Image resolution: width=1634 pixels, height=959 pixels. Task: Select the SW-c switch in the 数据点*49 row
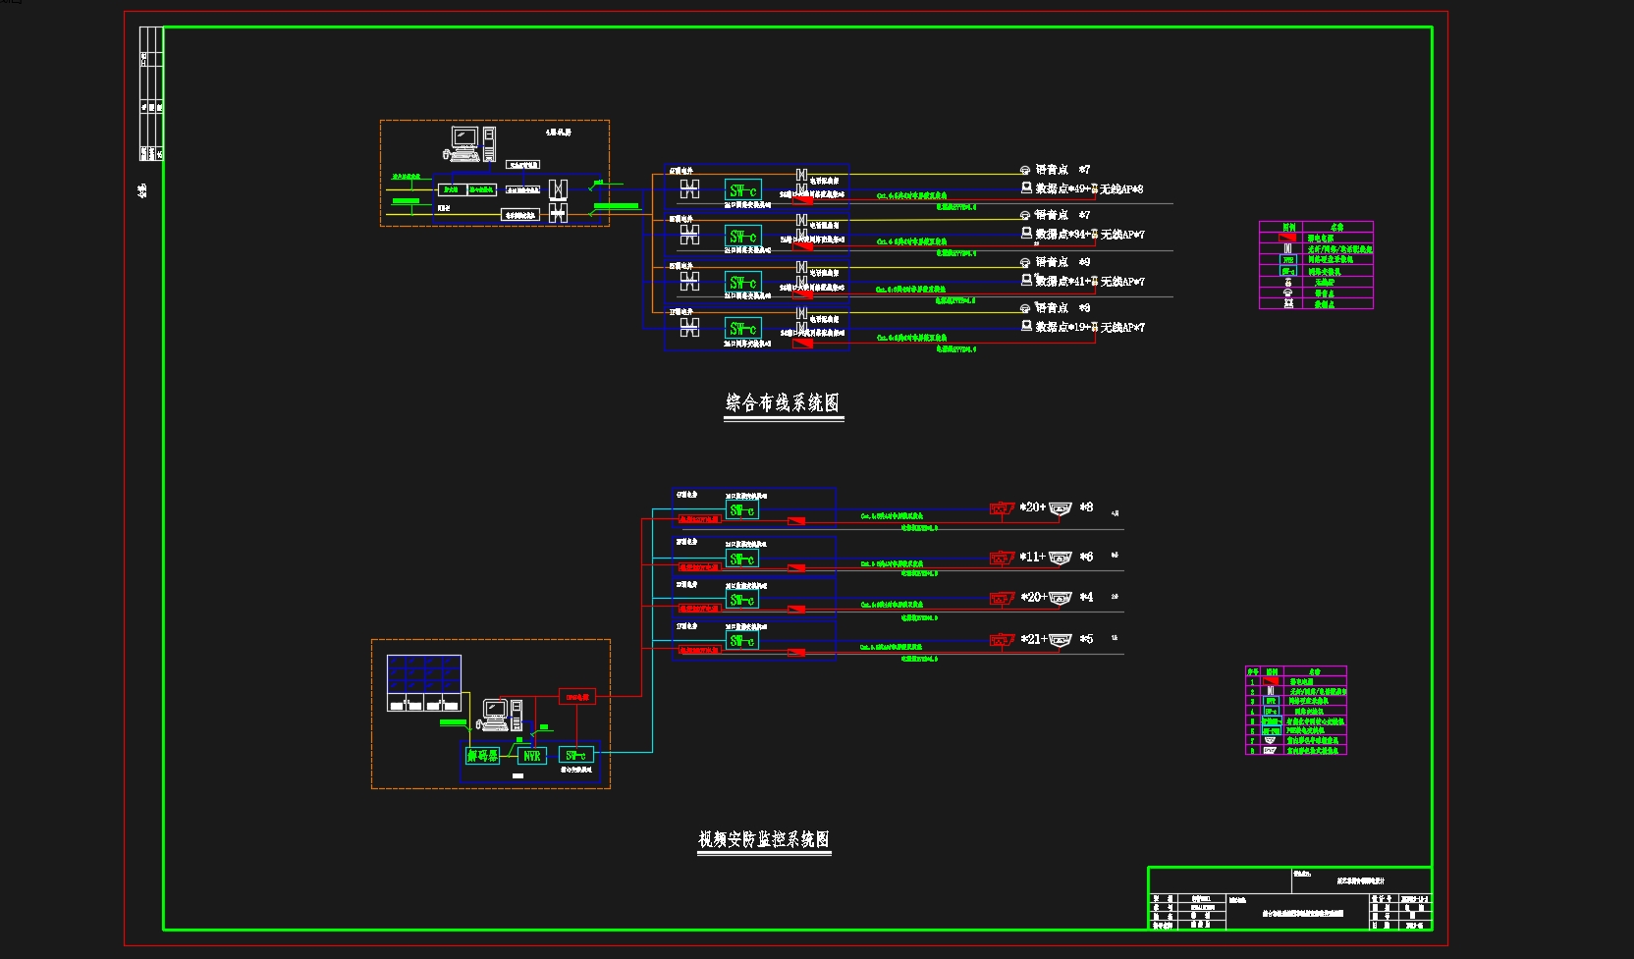(x=743, y=190)
